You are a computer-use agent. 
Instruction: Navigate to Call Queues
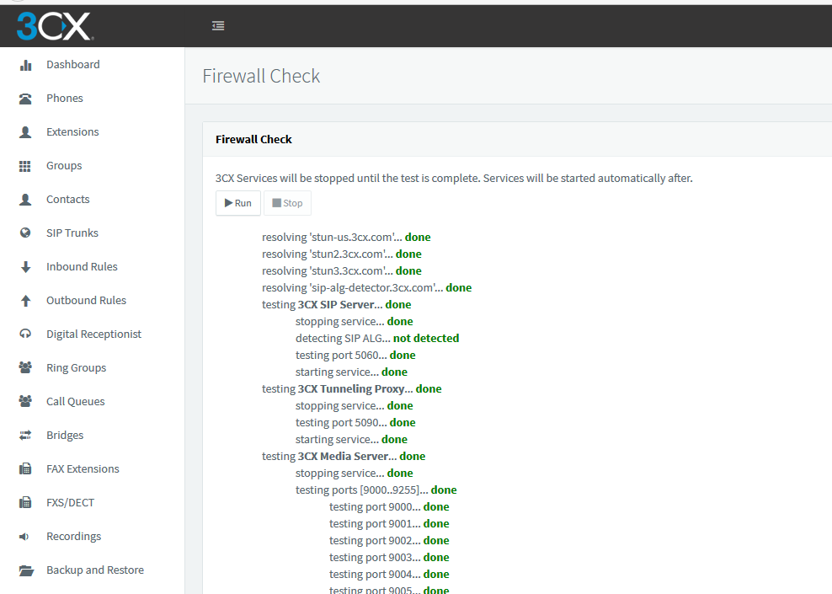[75, 402]
